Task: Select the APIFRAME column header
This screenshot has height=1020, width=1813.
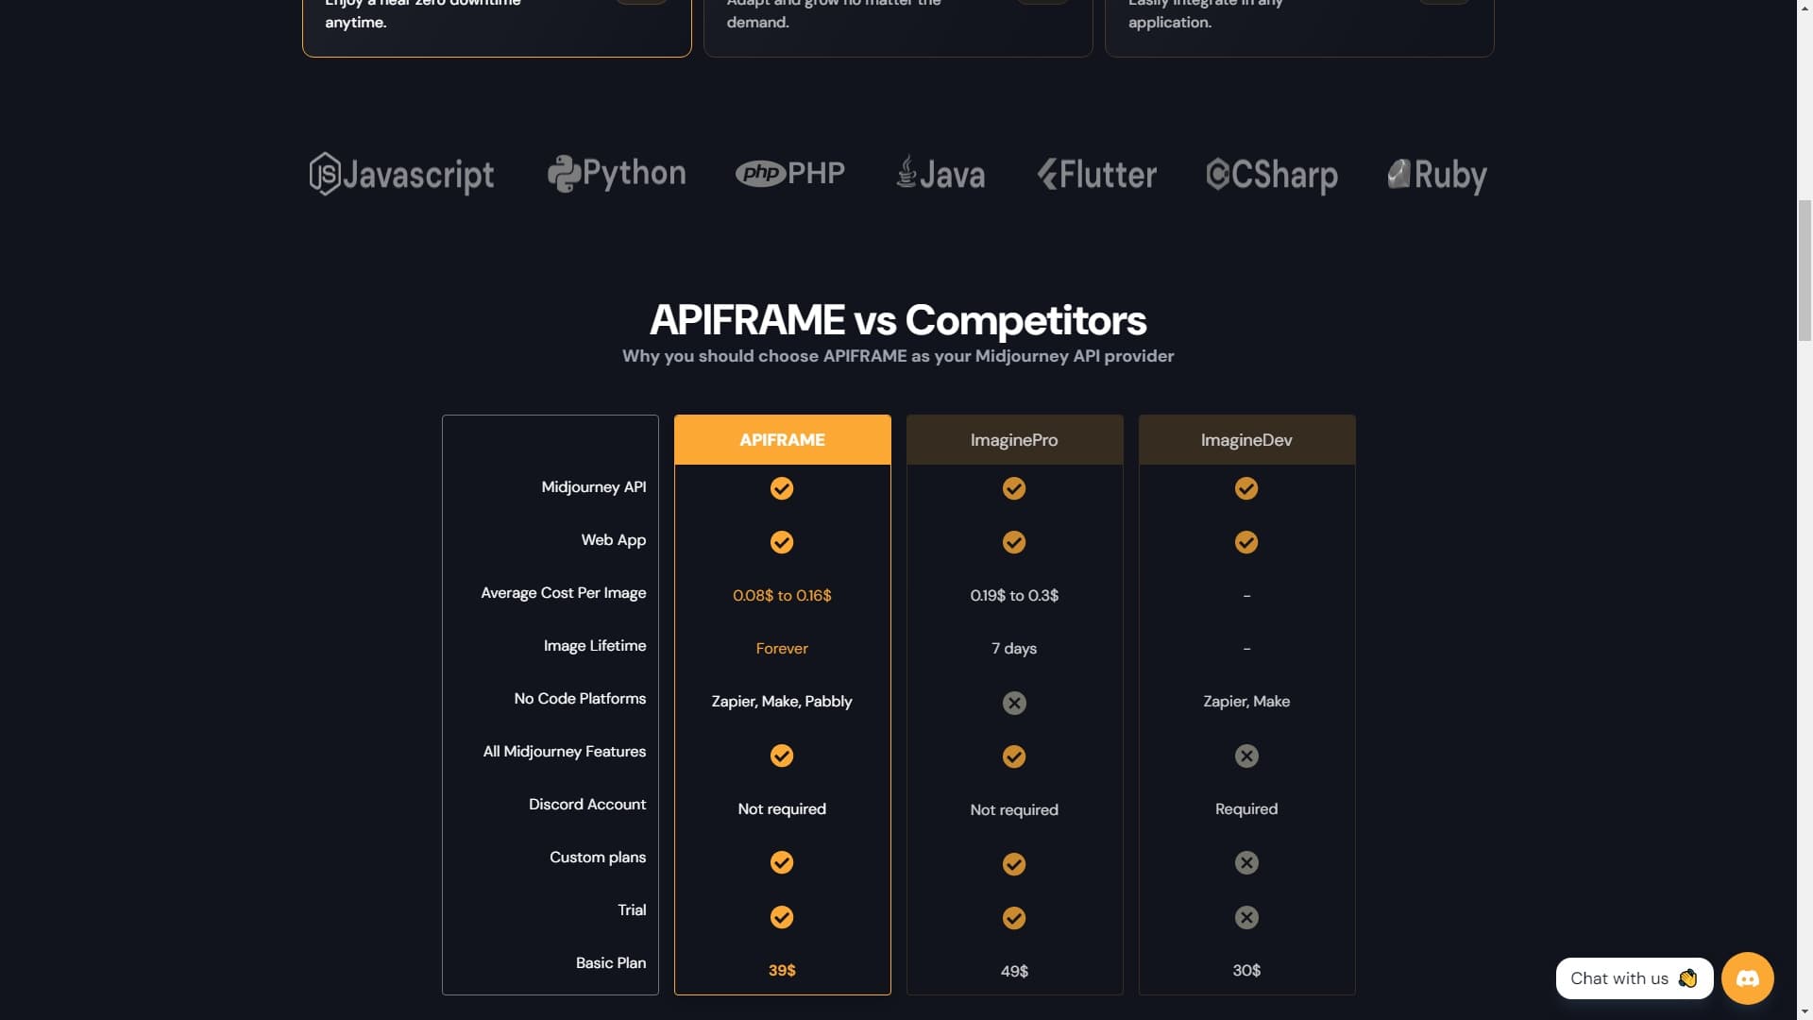Action: coord(782,439)
